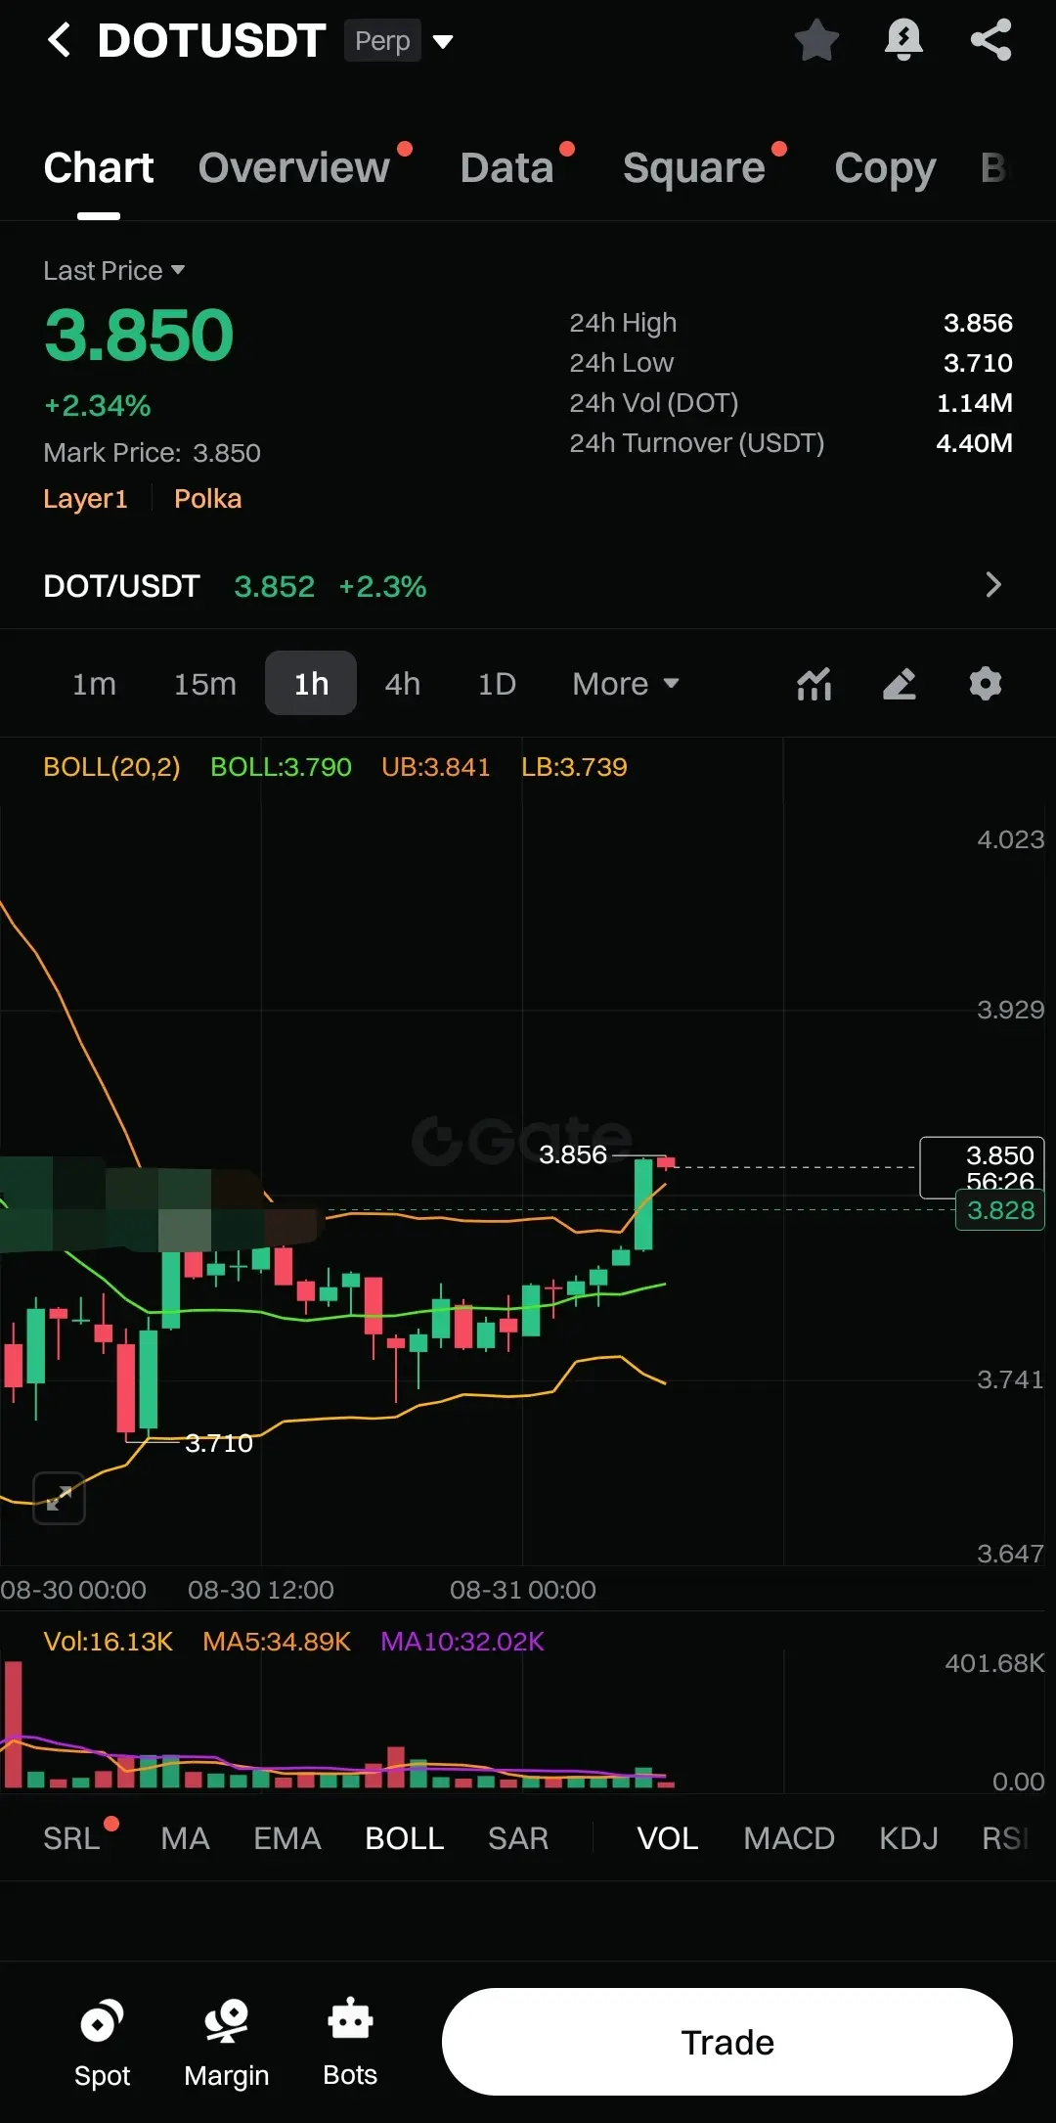This screenshot has width=1056, height=2123.
Task: Toggle the EMA indicator
Action: [286, 1838]
